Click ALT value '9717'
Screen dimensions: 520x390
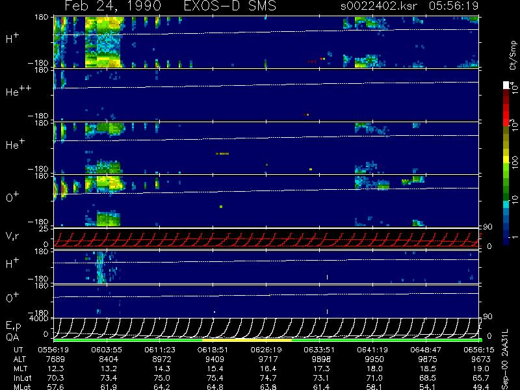point(268,359)
